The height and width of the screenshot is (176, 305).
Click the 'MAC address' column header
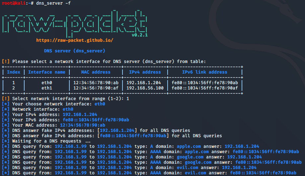point(96,72)
